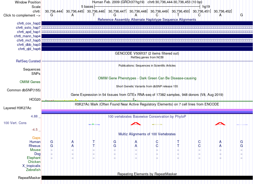Click 'Multiz Alignments of 100 Vertebrates' title
Image resolution: width=253 pixels, height=184 pixels.
coord(147,134)
